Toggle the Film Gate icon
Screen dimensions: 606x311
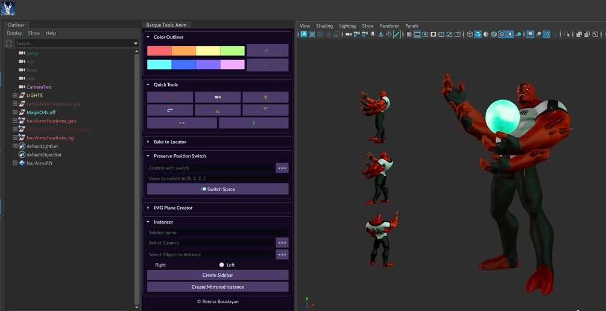point(417,34)
